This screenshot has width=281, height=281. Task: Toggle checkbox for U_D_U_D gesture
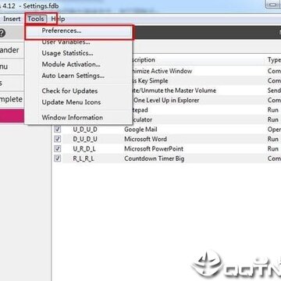(58, 130)
